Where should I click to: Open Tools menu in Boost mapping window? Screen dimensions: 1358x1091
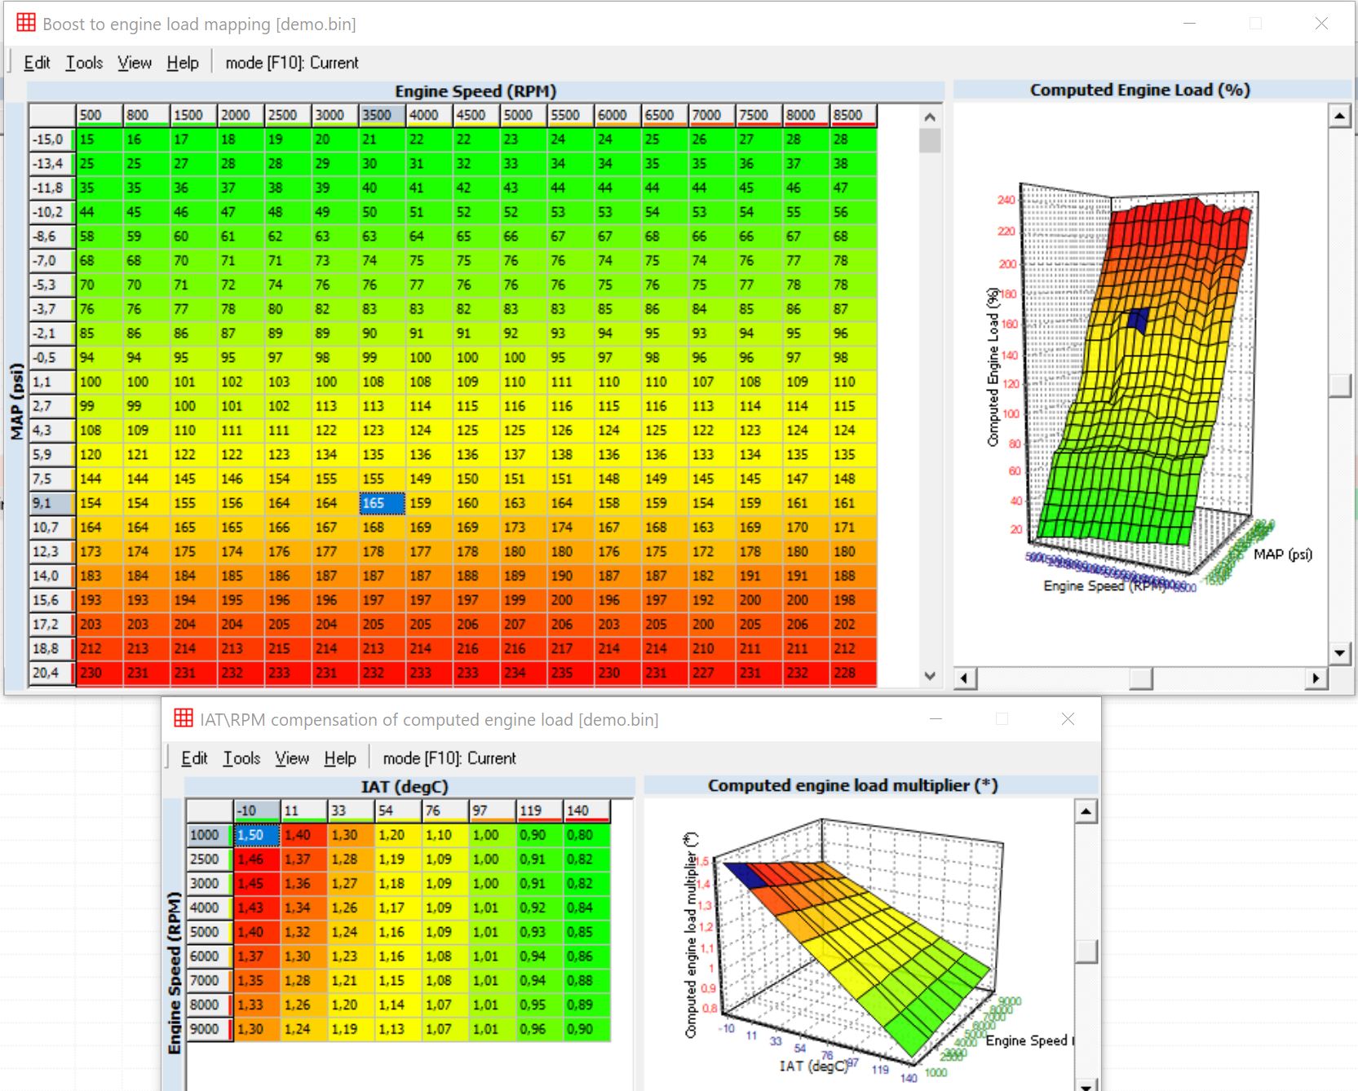[x=84, y=63]
